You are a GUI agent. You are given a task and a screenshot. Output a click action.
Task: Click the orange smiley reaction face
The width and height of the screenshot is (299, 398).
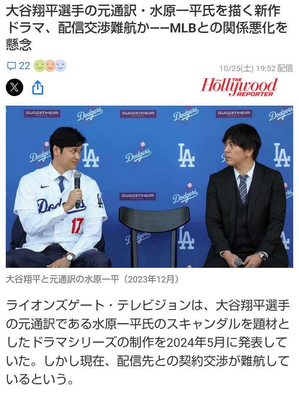coord(50,66)
